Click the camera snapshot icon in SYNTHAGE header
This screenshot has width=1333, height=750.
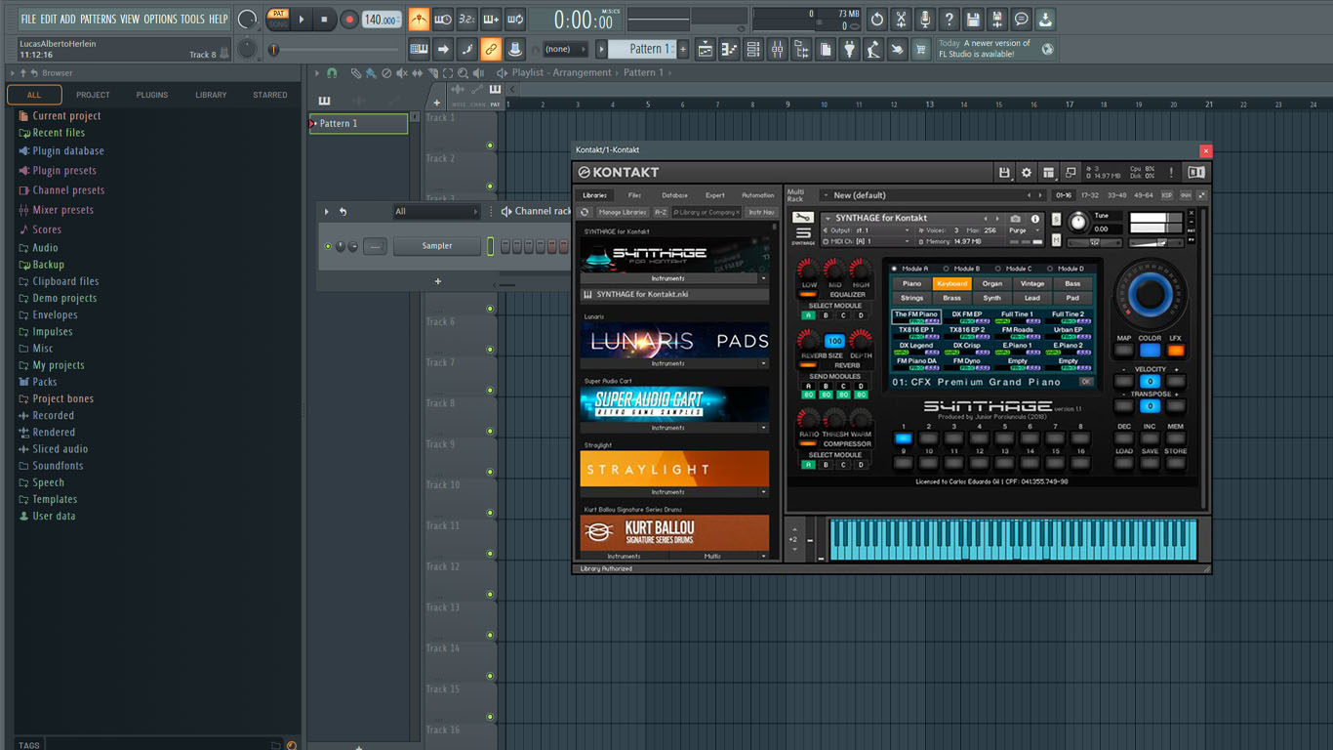1016,219
